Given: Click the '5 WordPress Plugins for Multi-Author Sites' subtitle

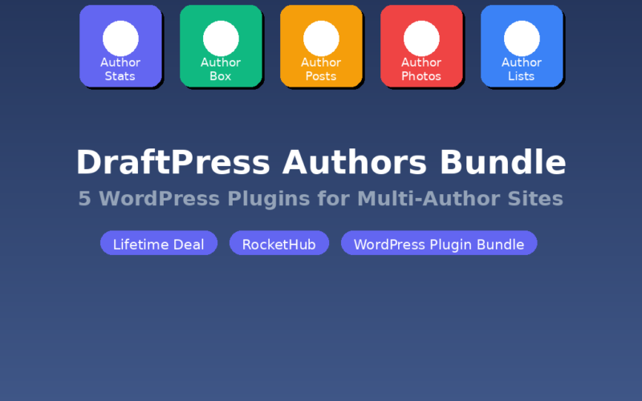Looking at the screenshot, I should click(321, 198).
